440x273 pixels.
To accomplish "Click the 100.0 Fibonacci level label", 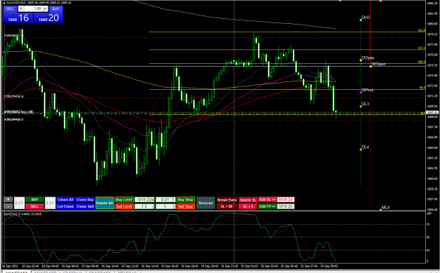I will tap(422, 62).
